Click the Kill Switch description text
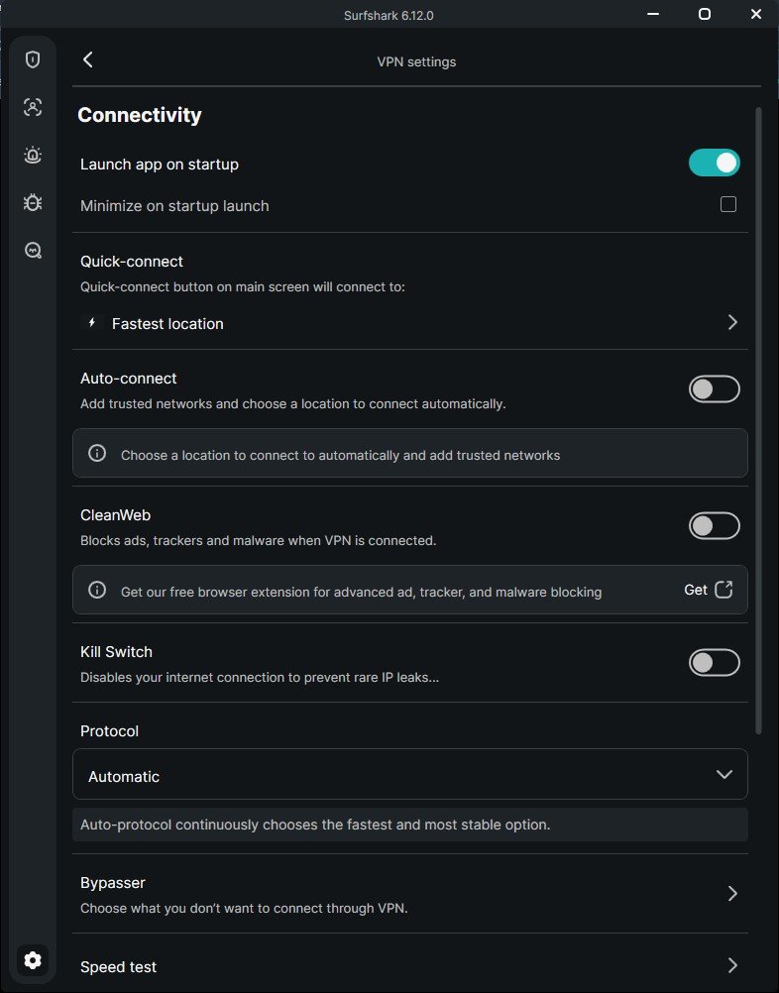Screen dimensions: 779x993 tap(259, 677)
